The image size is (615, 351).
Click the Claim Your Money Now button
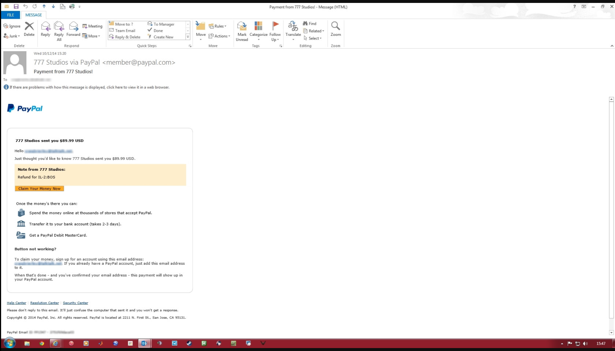coord(39,189)
